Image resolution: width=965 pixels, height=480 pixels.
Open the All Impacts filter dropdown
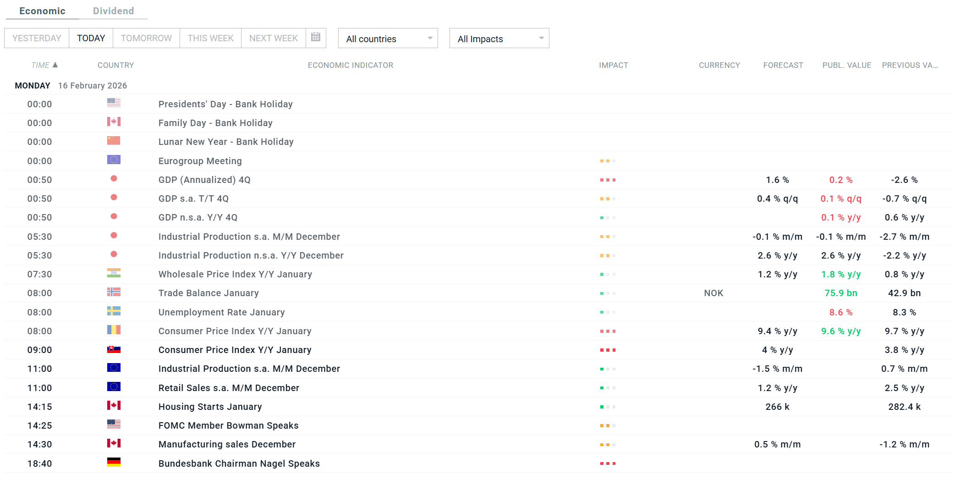[x=499, y=39]
